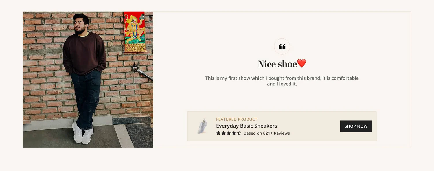Click the FEATURED PRODUCT label
This screenshot has width=434, height=171.
(x=237, y=119)
